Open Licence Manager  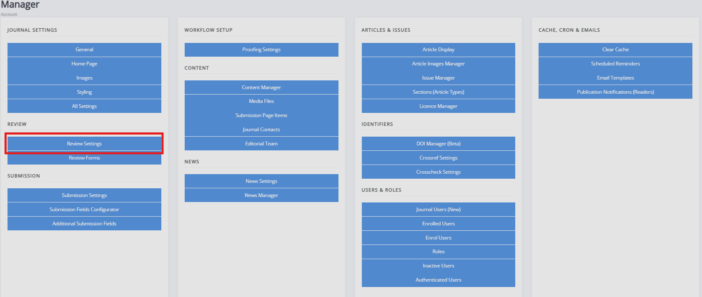439,106
